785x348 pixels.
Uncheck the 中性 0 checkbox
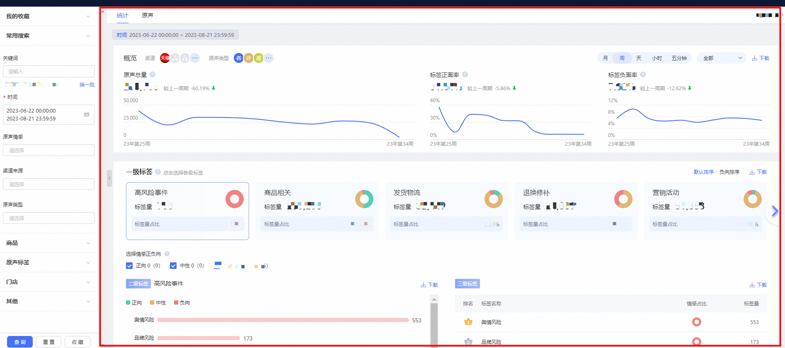click(x=173, y=266)
